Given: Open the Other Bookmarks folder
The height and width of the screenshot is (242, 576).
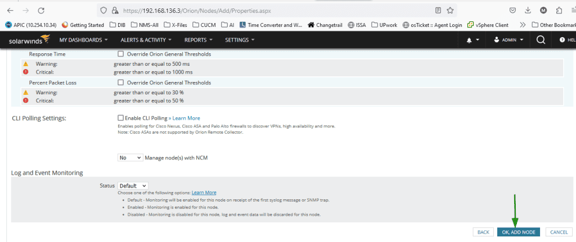Looking at the screenshot, I should tap(553, 25).
